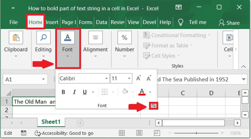Add a new sheet
251x139 pixels.
point(80,123)
